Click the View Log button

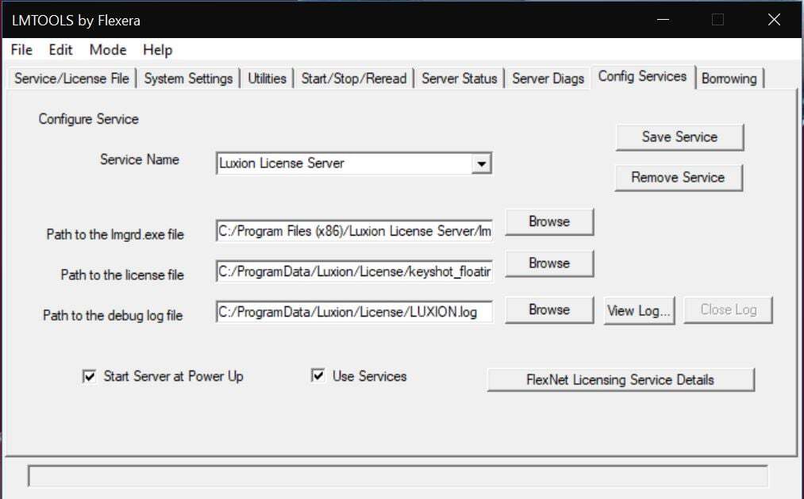coord(639,310)
